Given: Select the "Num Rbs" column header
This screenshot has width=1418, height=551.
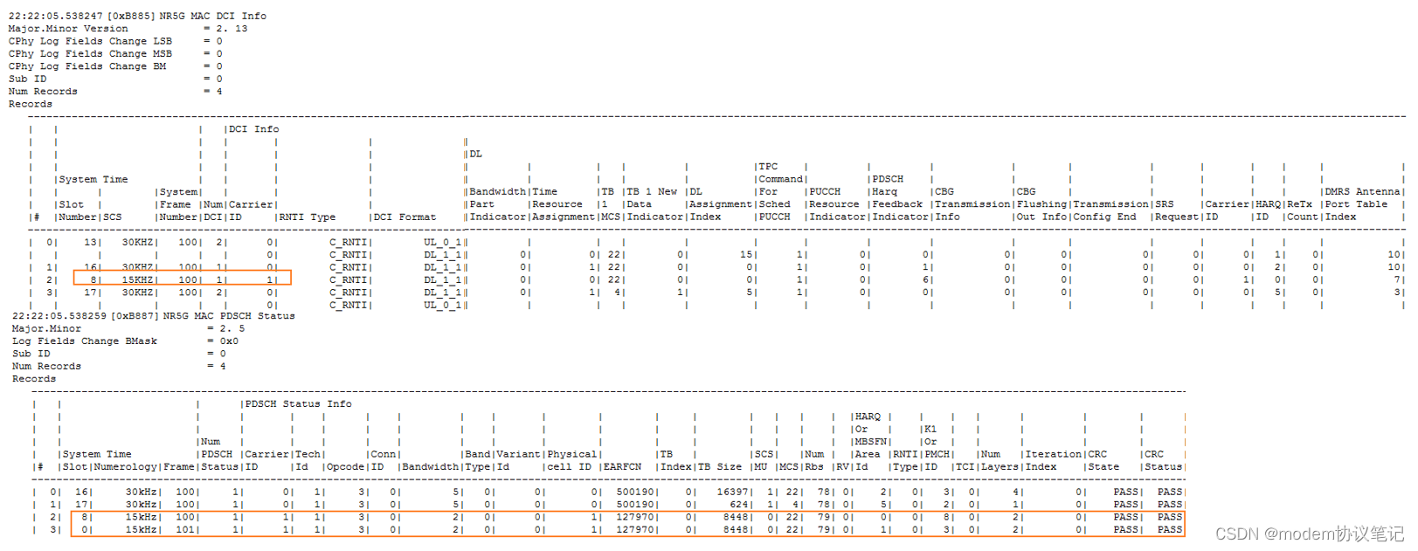Looking at the screenshot, I should coord(813,460).
